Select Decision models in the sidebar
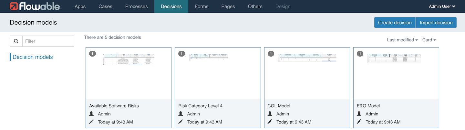This screenshot has height=130, width=465. tap(33, 57)
